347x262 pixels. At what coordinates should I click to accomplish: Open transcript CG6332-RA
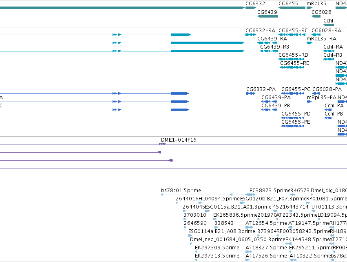(x=260, y=30)
